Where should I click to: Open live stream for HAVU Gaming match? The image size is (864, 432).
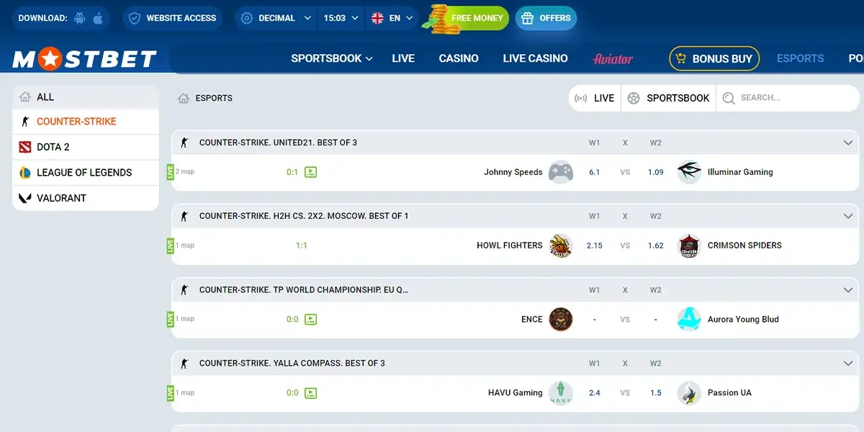coord(310,393)
